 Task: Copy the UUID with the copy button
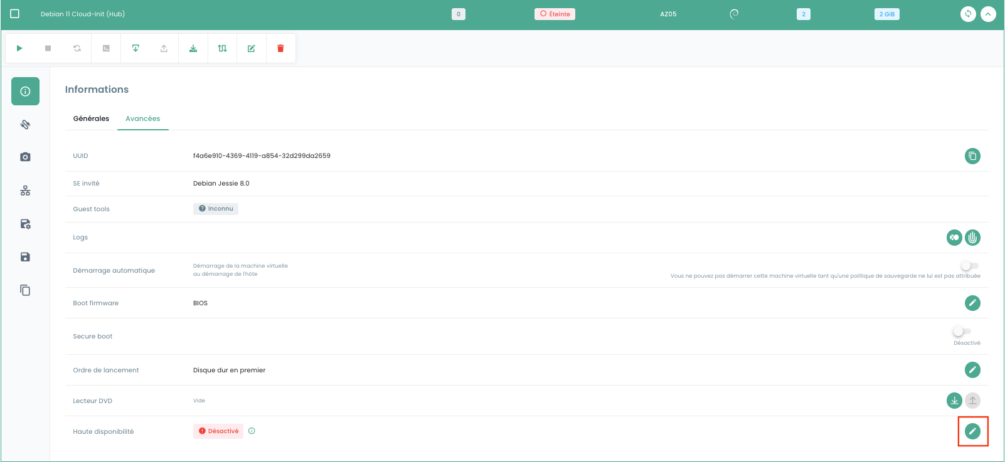pos(972,156)
